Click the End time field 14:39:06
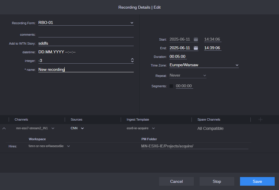279x190 pixels. pyautogui.click(x=213, y=48)
